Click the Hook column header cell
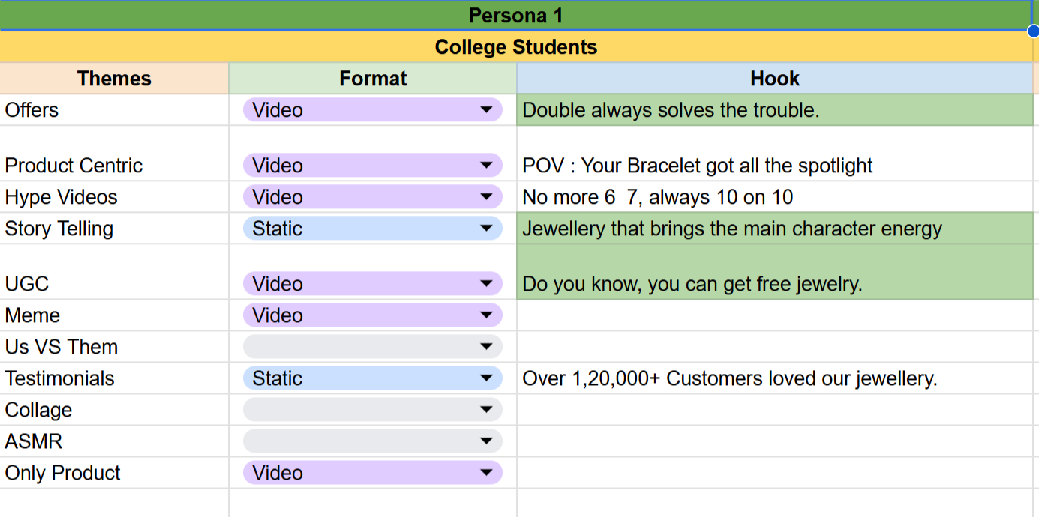The height and width of the screenshot is (517, 1039). coord(774,79)
